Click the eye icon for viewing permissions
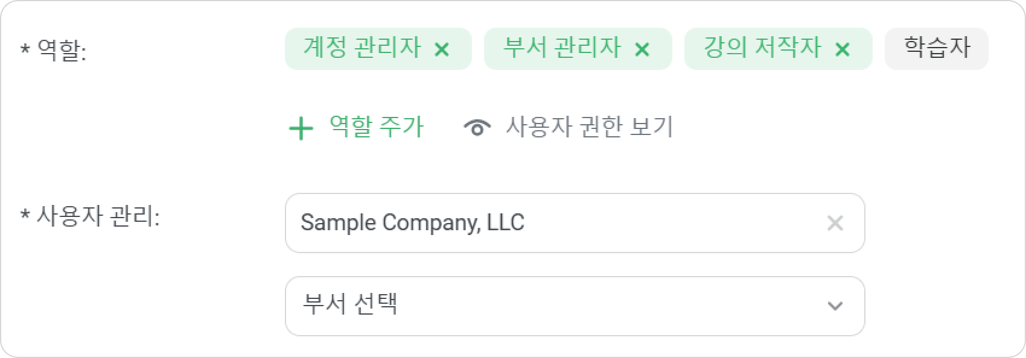The width and height of the screenshot is (1026, 358). pyautogui.click(x=477, y=128)
